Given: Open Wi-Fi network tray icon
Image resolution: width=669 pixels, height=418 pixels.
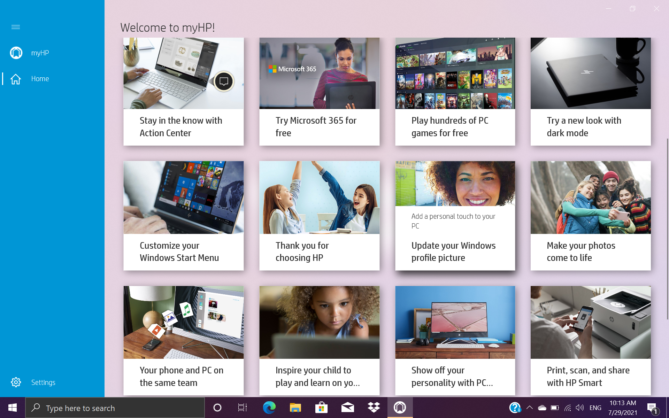Looking at the screenshot, I should [568, 408].
